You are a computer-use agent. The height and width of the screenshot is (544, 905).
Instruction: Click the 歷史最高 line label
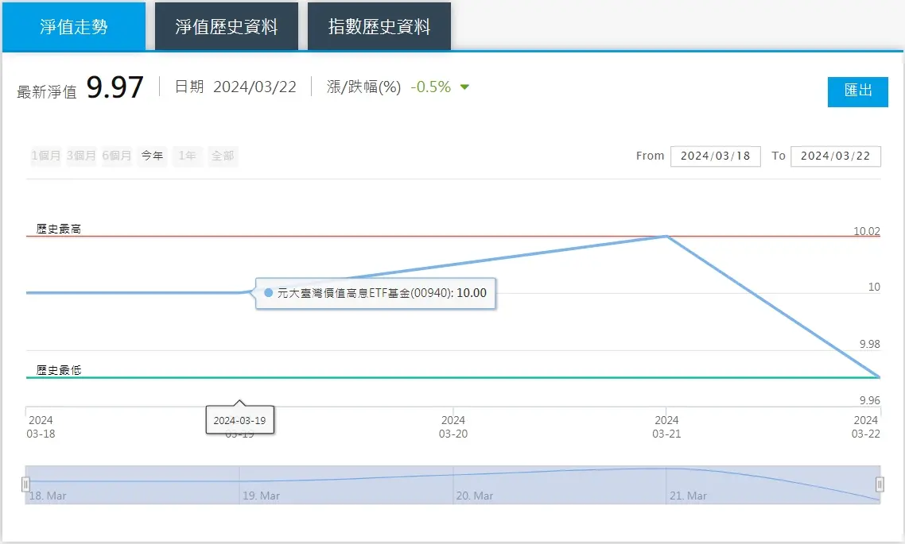click(x=59, y=230)
